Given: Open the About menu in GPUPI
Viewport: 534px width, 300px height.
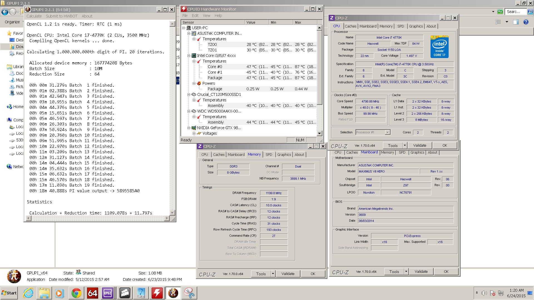Looking at the screenshot, I should tap(87, 16).
